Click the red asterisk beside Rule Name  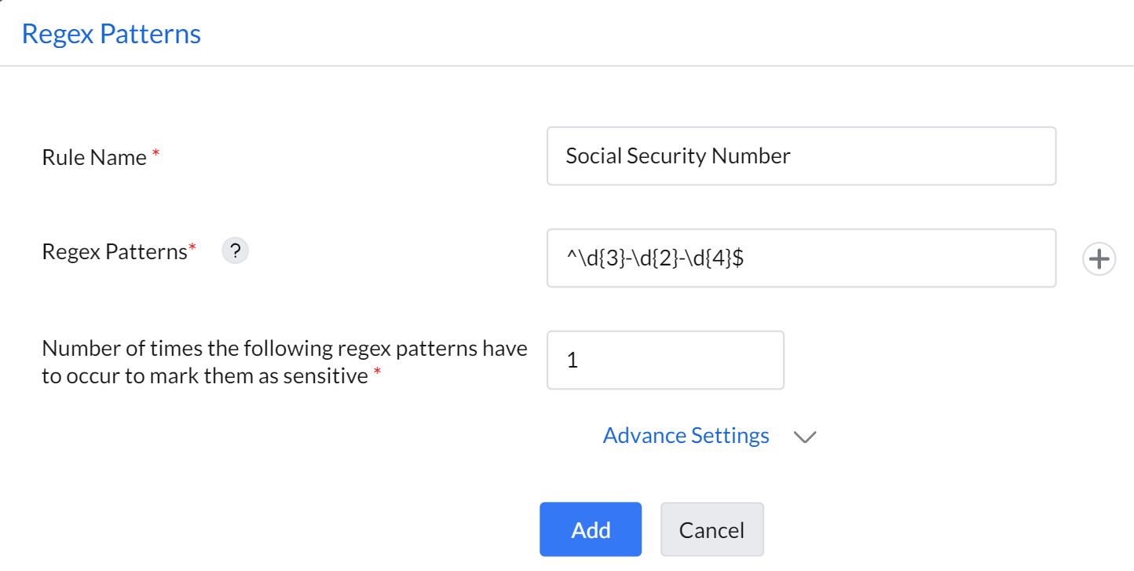(155, 155)
